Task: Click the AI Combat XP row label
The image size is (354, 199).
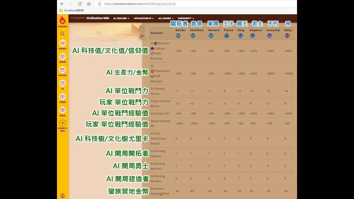Action: point(160,114)
